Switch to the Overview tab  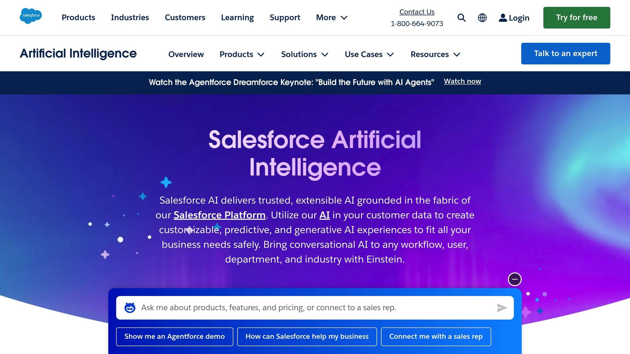(x=186, y=54)
